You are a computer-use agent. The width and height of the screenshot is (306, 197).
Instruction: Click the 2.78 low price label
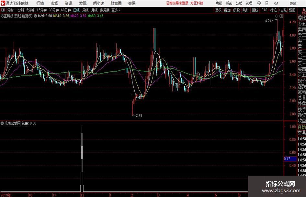(x=139, y=115)
